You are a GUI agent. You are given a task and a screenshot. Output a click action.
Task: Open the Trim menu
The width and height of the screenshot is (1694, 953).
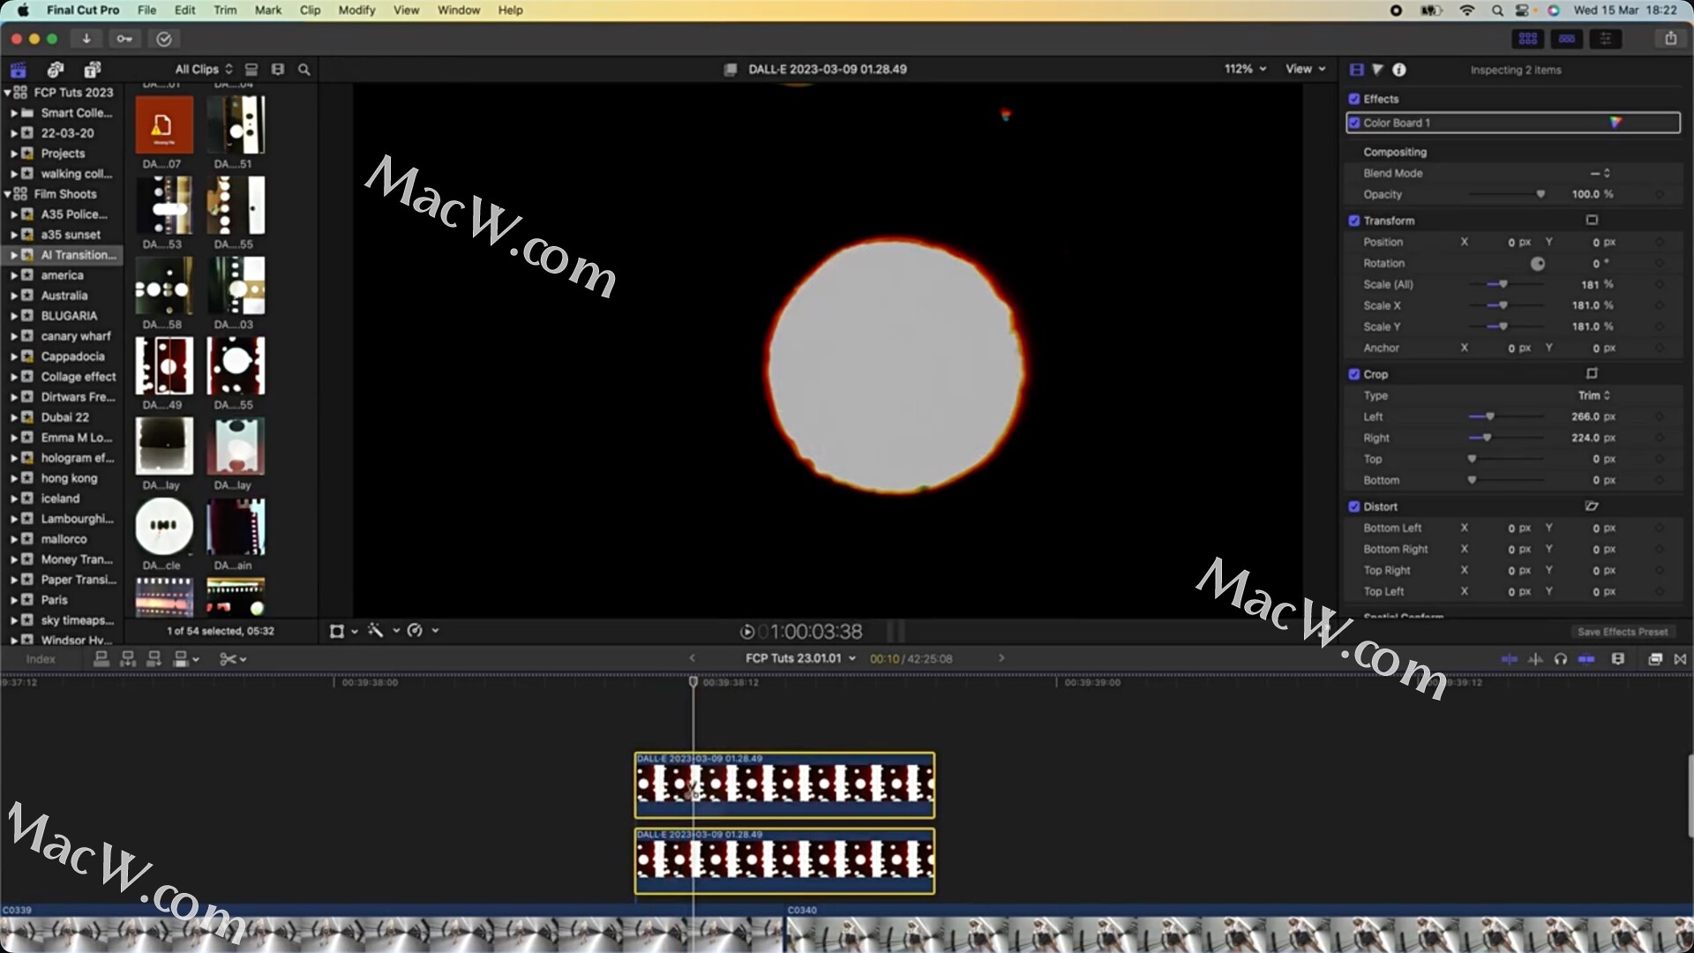[x=225, y=10]
